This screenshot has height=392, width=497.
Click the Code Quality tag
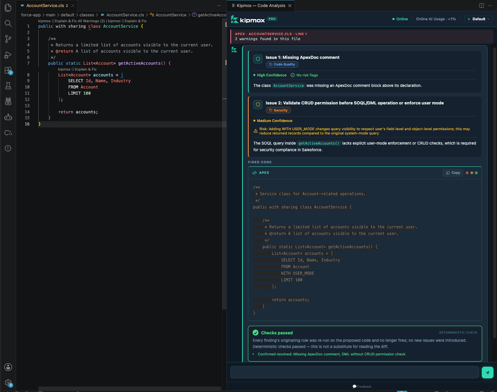[x=282, y=64]
